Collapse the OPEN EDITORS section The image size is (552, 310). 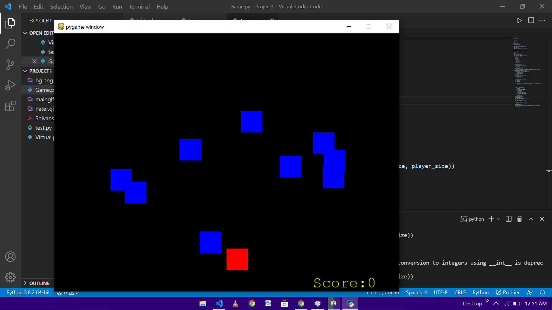(x=25, y=33)
